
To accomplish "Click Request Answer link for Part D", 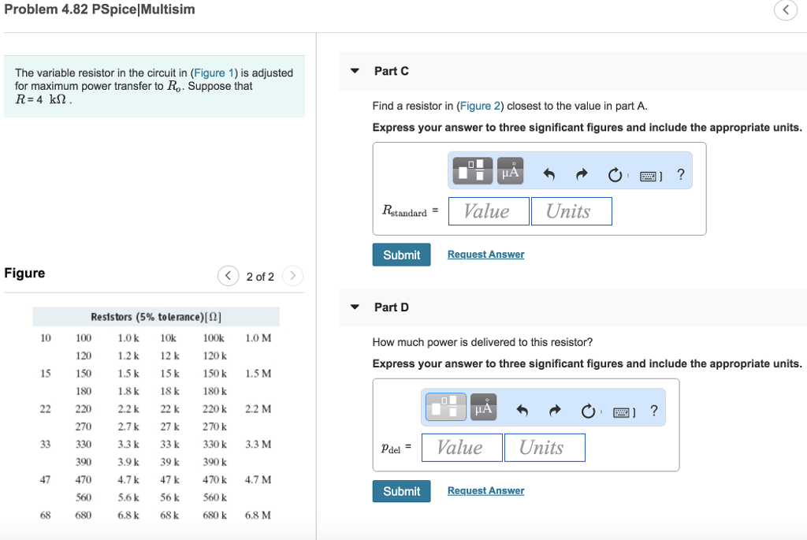I will pyautogui.click(x=485, y=490).
